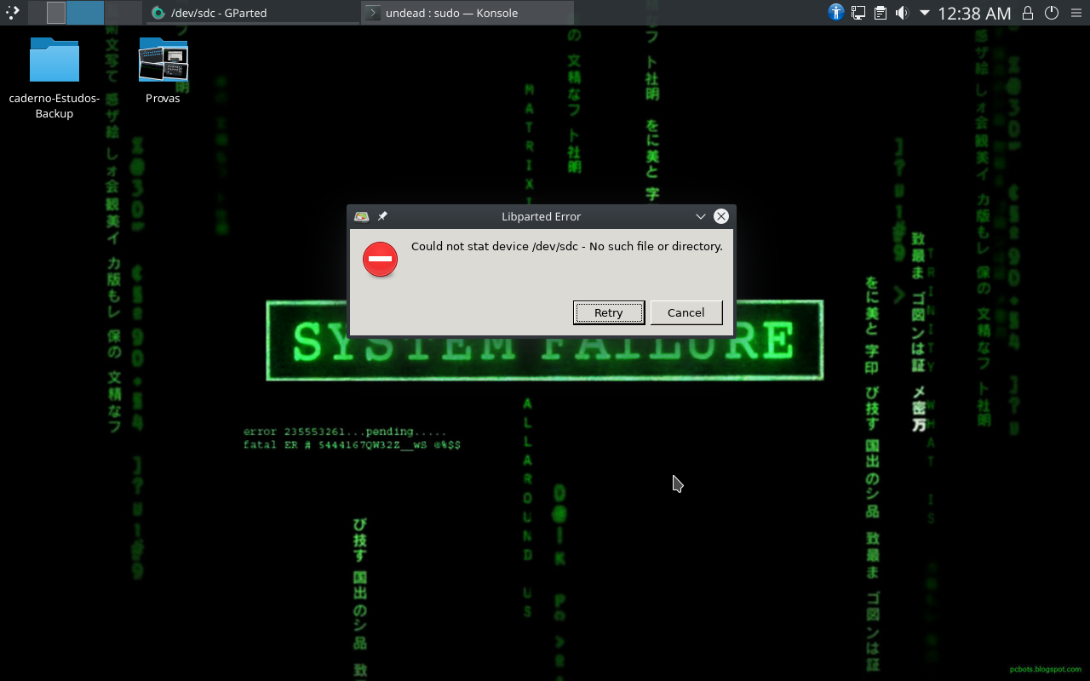Open the clipboard tray icon
This screenshot has height=681, width=1090.
[881, 13]
